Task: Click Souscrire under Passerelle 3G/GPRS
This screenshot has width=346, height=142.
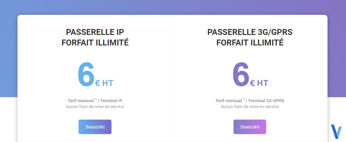Action: (250, 127)
